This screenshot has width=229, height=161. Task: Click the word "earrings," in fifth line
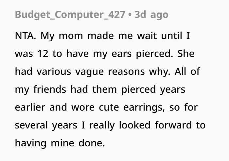click(144, 108)
